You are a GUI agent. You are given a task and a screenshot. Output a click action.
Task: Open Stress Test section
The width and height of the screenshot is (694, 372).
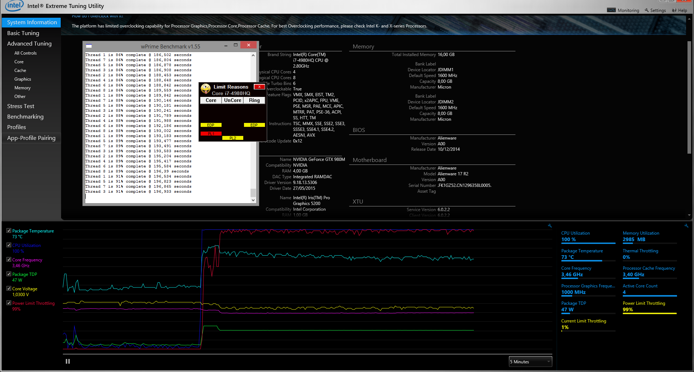(x=21, y=106)
